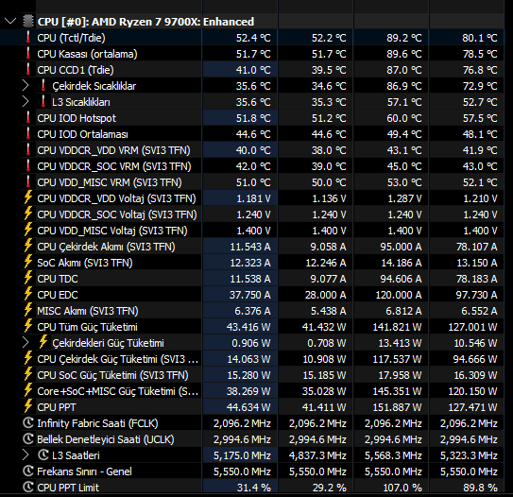The image size is (513, 497).
Task: Click thermometer icon beside CPU CCD1 (Tdie)
Action: 28,69
